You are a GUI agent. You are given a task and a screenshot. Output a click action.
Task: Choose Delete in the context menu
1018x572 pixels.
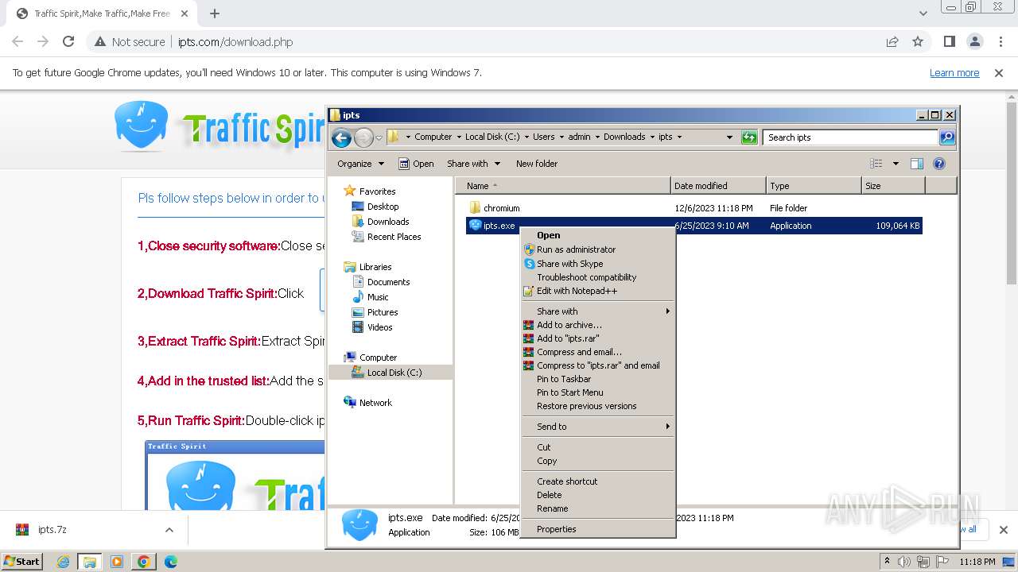[x=598, y=495]
